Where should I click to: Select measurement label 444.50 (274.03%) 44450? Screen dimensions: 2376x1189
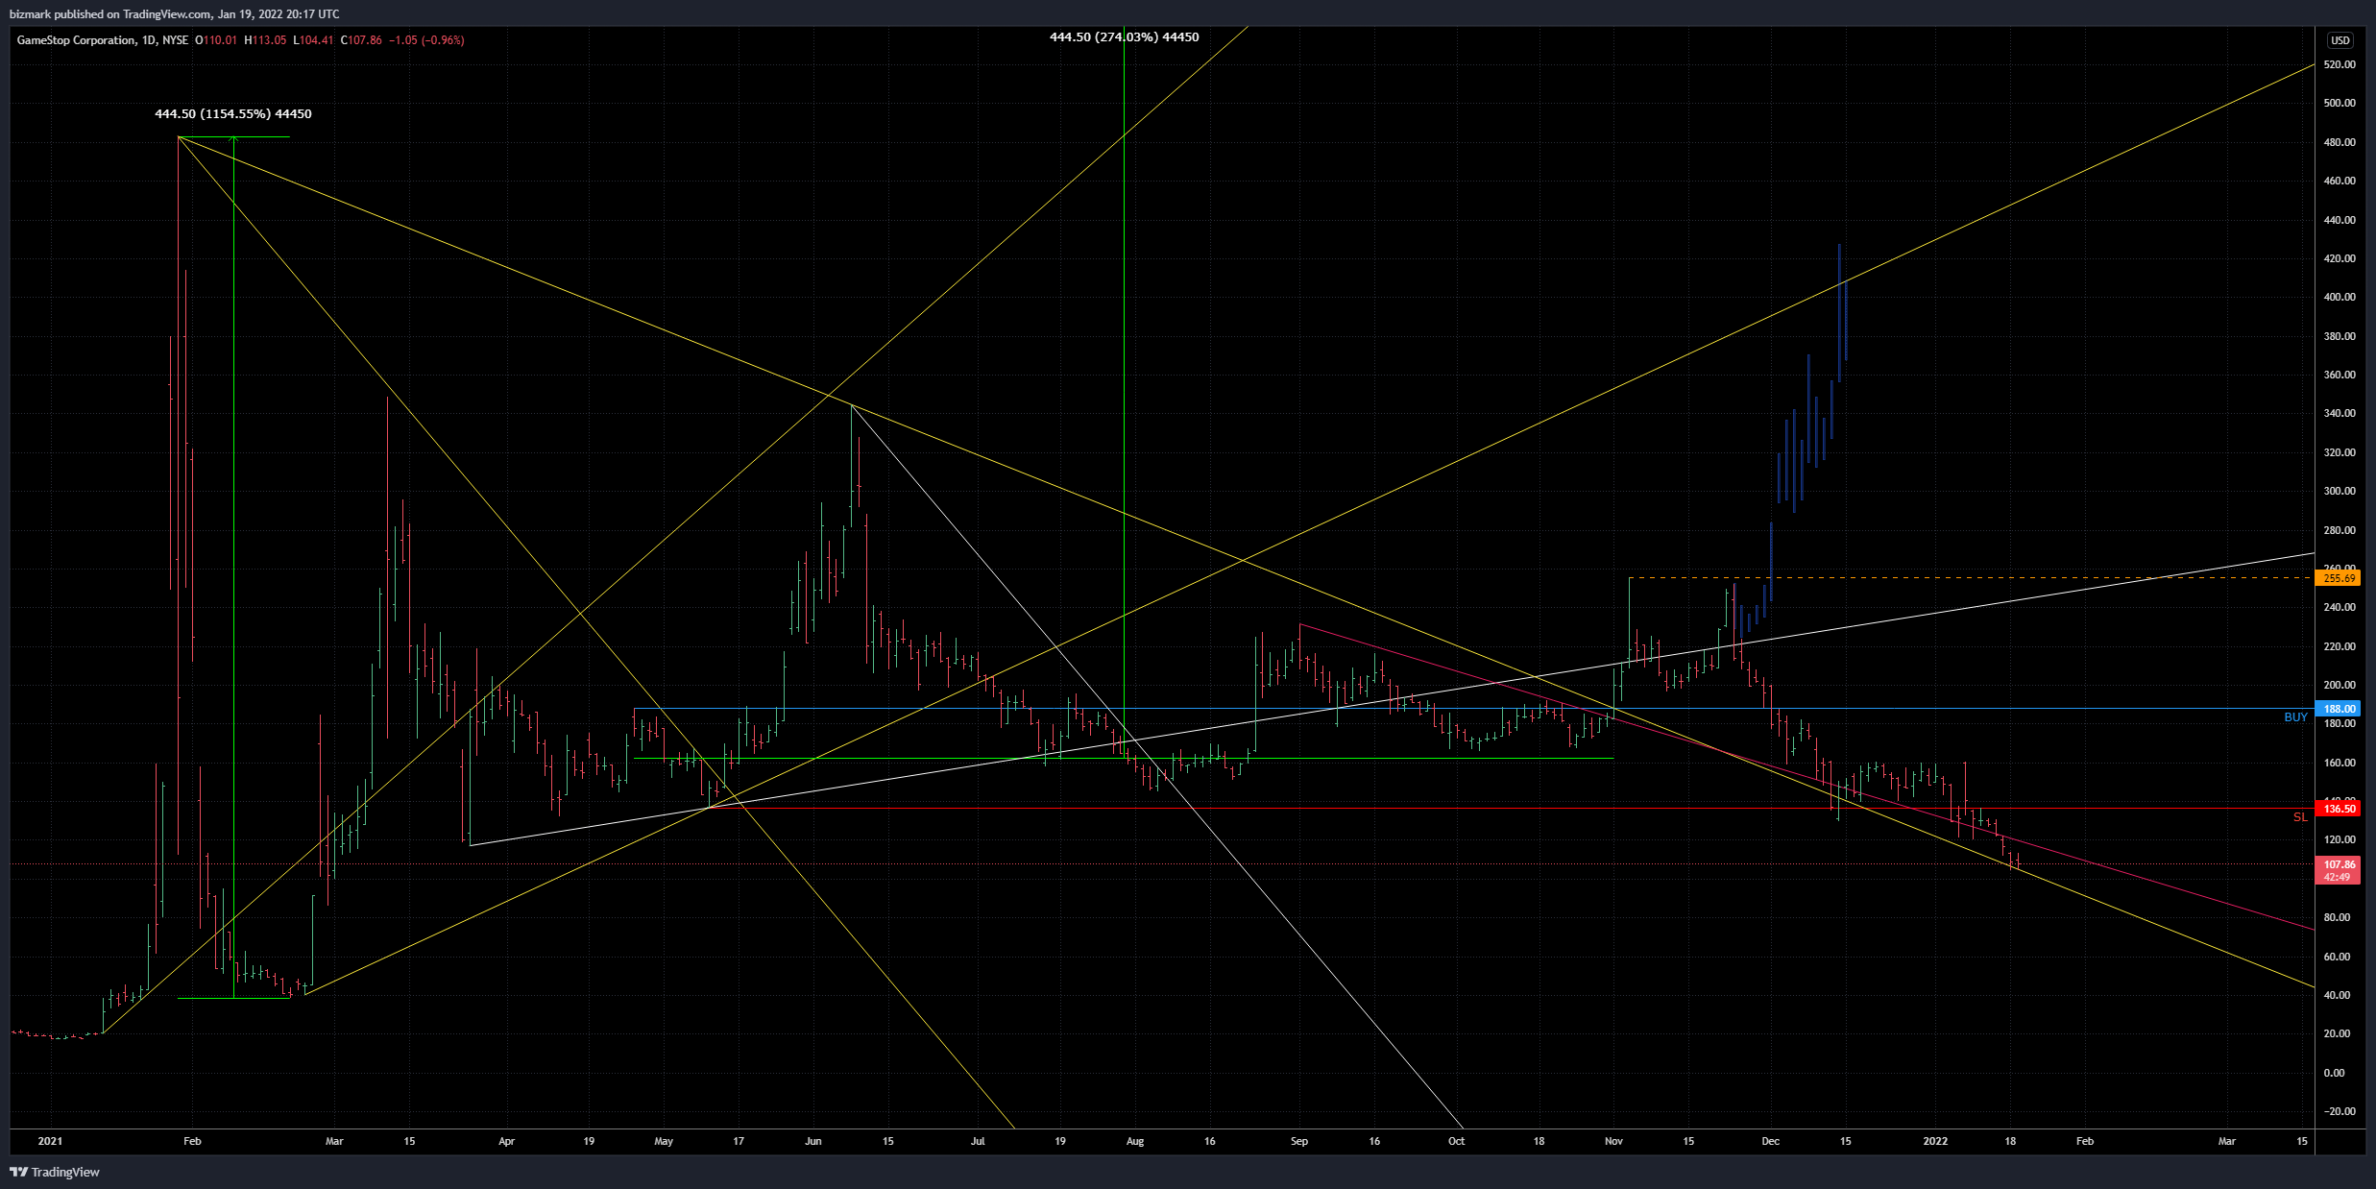coord(1125,37)
